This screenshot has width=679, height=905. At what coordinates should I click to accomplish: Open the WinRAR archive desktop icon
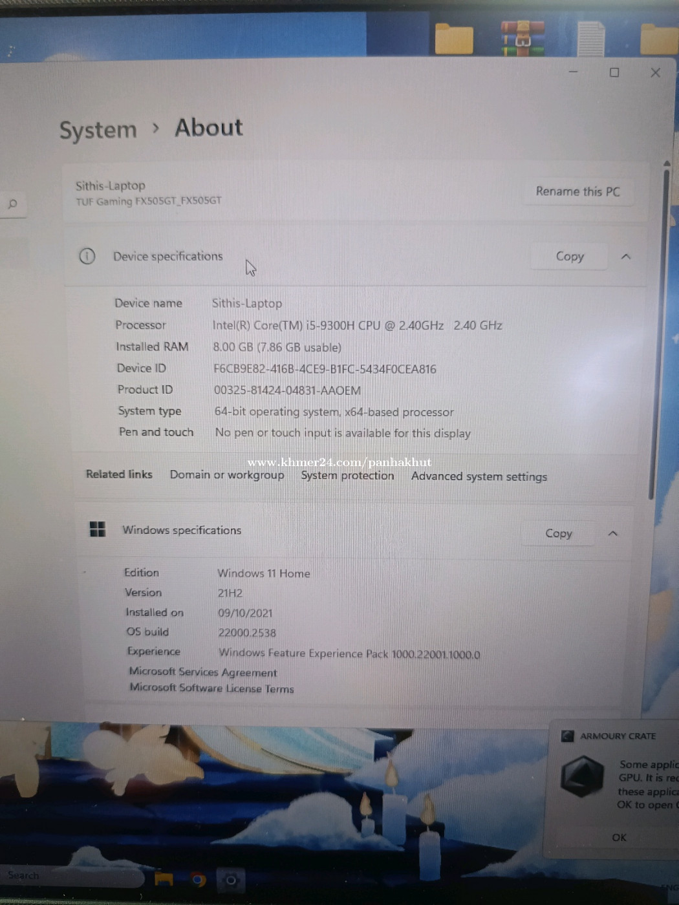point(523,37)
